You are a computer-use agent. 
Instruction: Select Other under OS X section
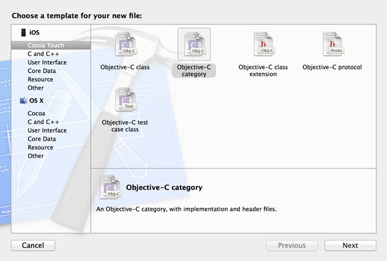[35, 156]
